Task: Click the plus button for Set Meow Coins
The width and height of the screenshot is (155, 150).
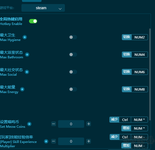Action: [89, 124]
